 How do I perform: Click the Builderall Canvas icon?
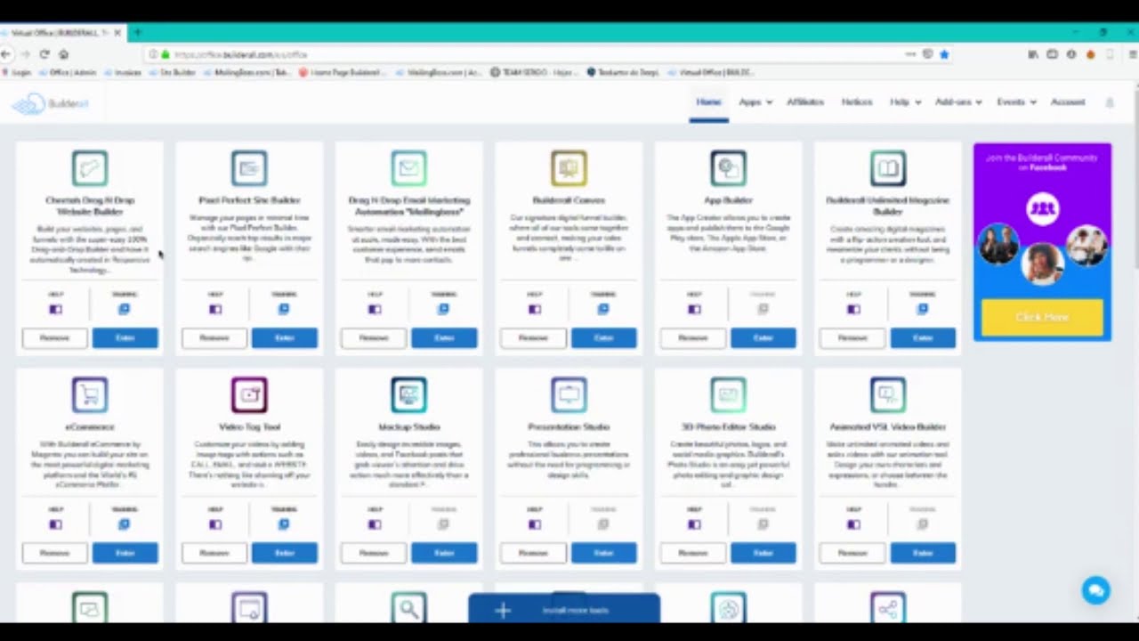[x=569, y=168]
